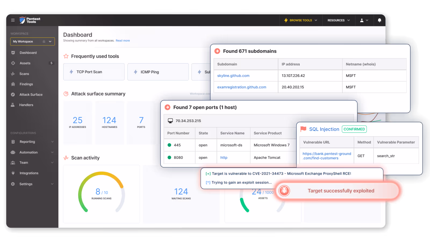Expand the My Workspace selector
The image size is (430, 242).
coord(33,41)
